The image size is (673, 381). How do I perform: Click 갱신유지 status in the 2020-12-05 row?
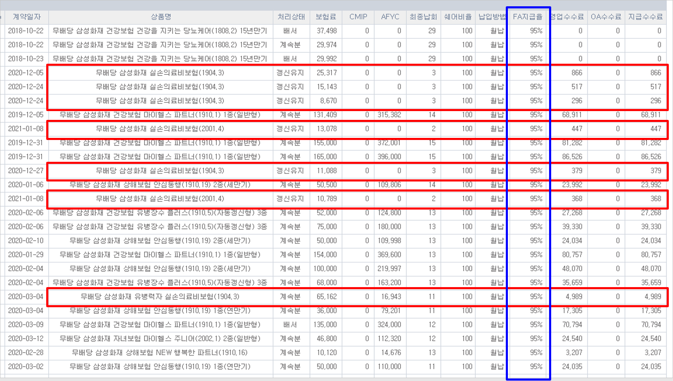[x=290, y=73]
